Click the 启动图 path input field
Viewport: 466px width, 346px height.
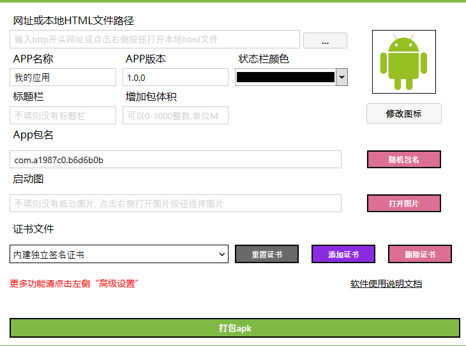pos(176,203)
